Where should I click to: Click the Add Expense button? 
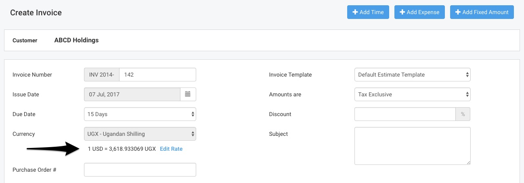(x=419, y=12)
